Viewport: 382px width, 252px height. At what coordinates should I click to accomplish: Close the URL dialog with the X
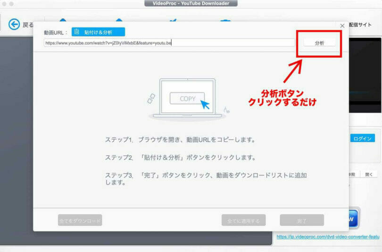coord(342,25)
